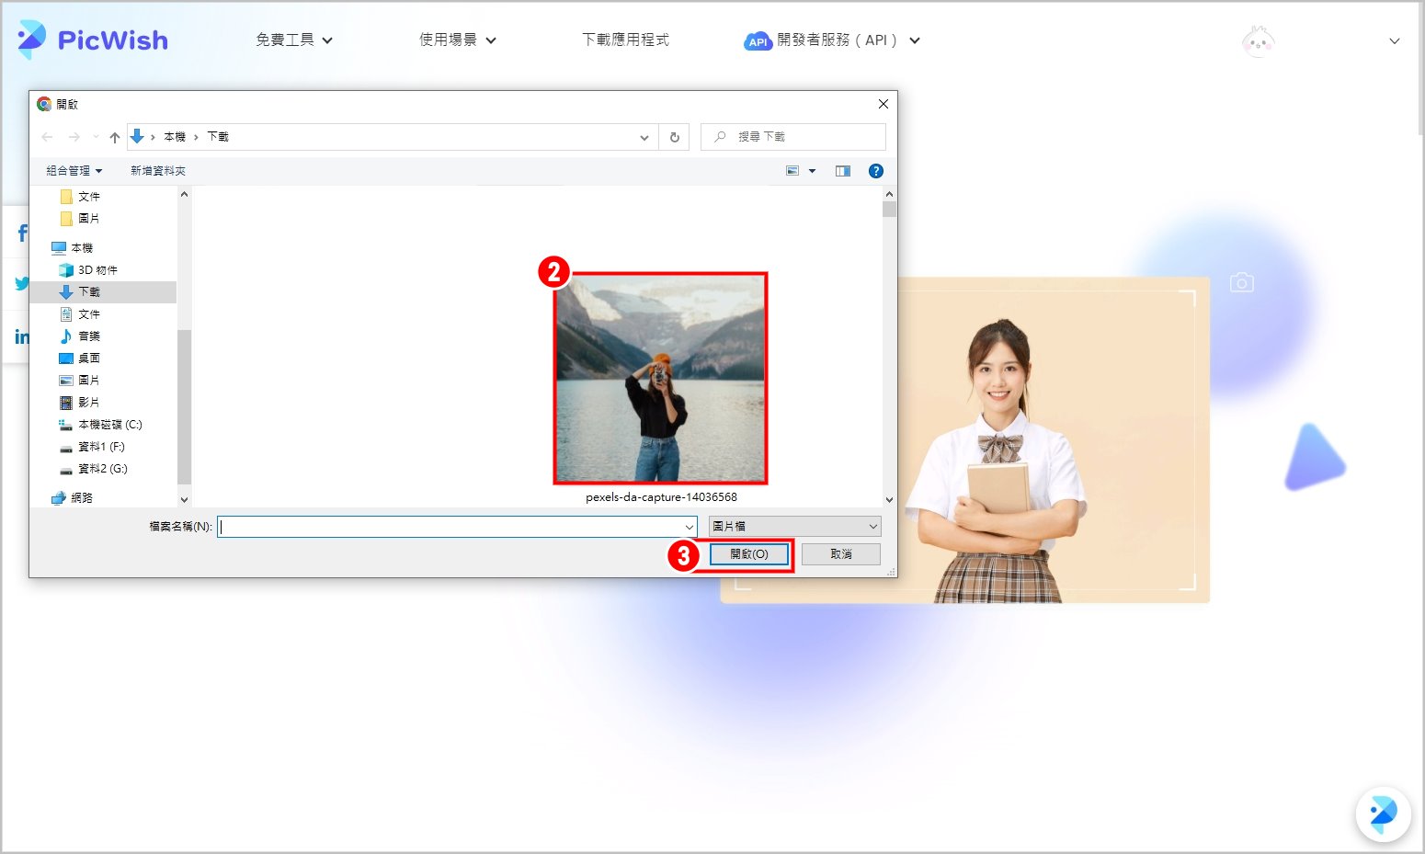This screenshot has width=1425, height=854.
Task: Click file list scroll up arrow
Action: pos(889,194)
